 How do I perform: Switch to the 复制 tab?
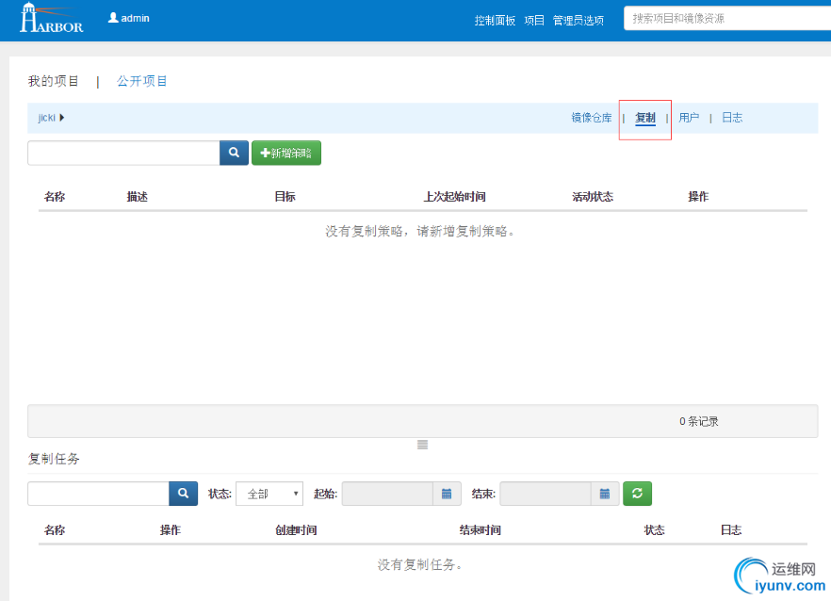[x=645, y=118]
